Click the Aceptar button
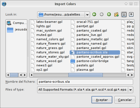140x108 pixels. (x=102, y=100)
